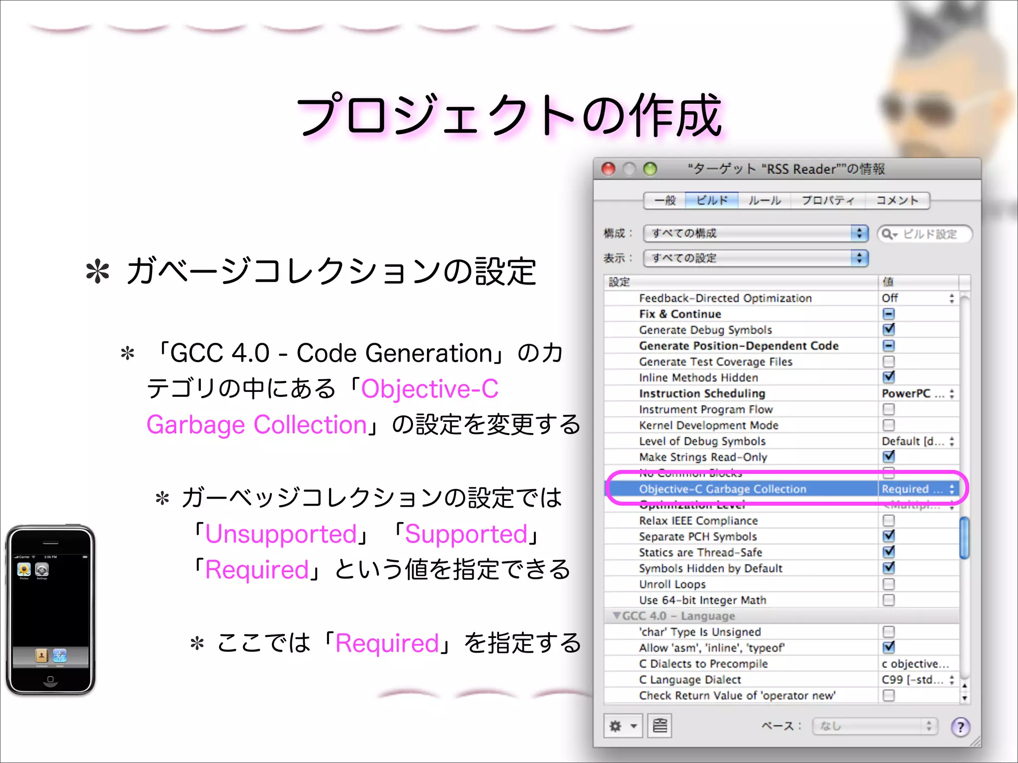Collapse the GCC 4.0 - Language section
This screenshot has height=763, width=1018.
click(617, 615)
